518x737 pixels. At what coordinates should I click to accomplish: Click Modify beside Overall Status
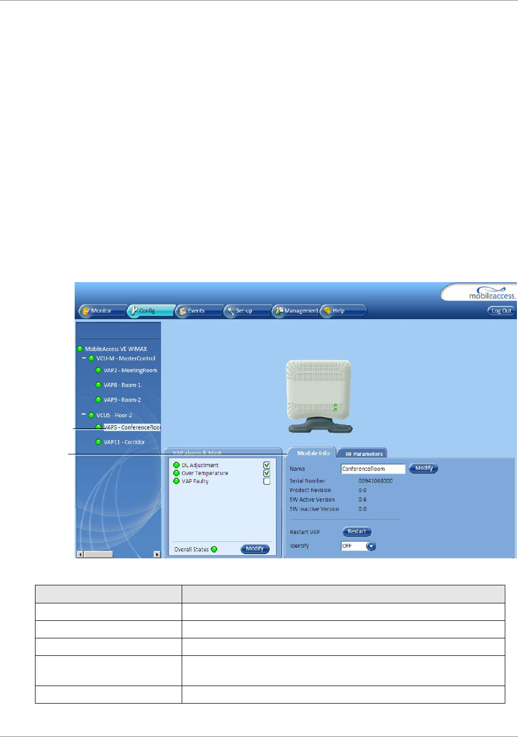click(x=255, y=549)
